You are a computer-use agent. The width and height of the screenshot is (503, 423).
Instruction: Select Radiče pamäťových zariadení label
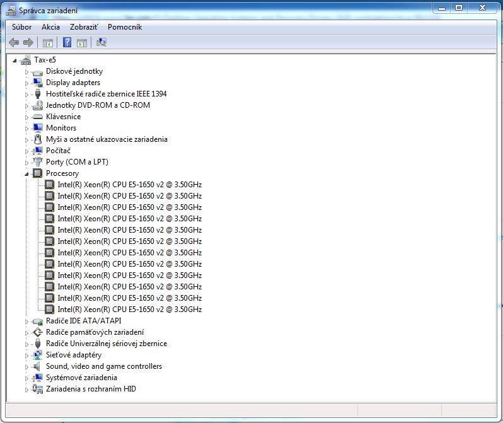coord(95,332)
